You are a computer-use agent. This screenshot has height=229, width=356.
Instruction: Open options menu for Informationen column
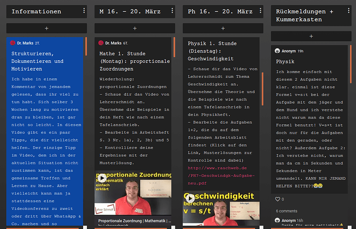[x=84, y=11]
